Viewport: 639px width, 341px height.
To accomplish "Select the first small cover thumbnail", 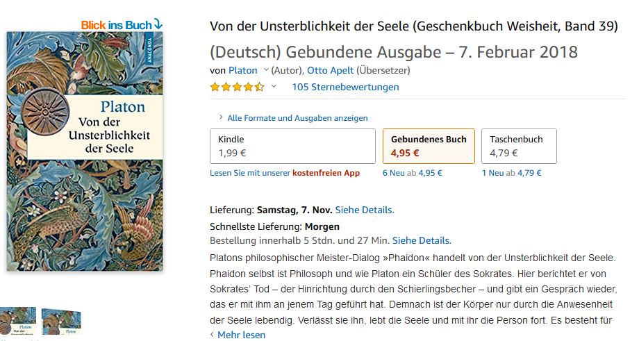I will pos(18,321).
